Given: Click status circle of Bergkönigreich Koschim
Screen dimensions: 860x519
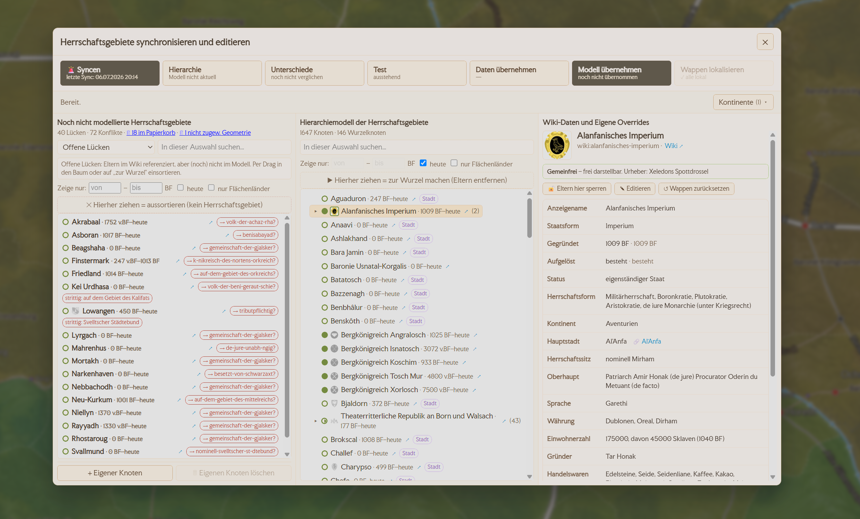Looking at the screenshot, I should tap(325, 362).
